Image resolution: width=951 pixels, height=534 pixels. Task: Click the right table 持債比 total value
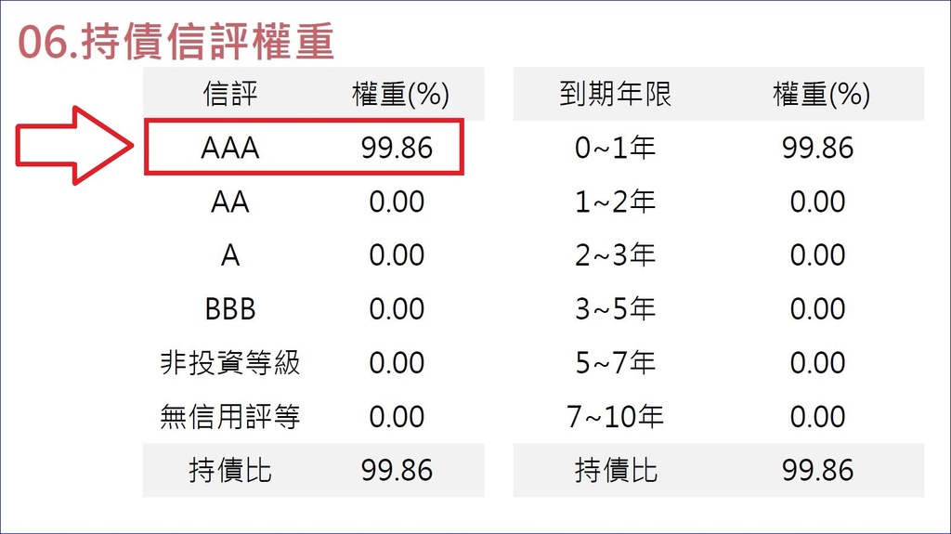click(x=817, y=470)
